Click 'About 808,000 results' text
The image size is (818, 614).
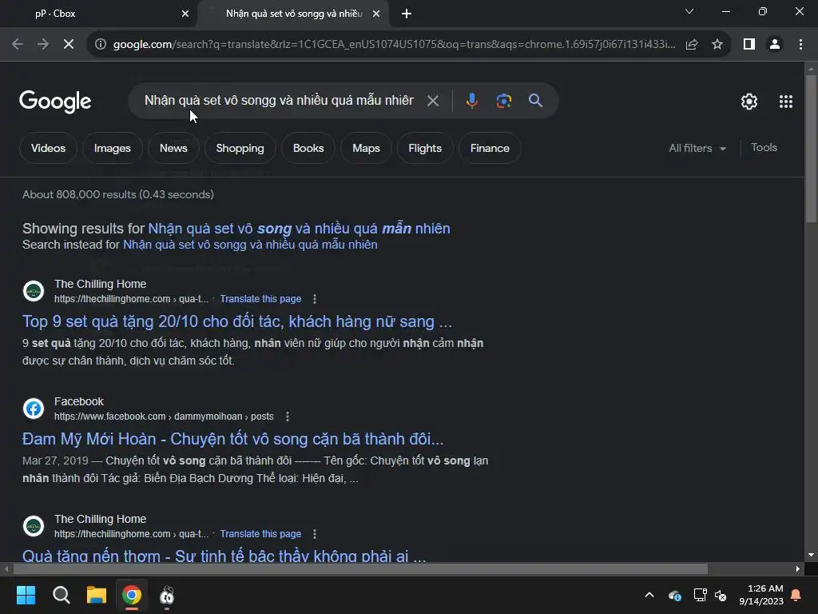118,195
